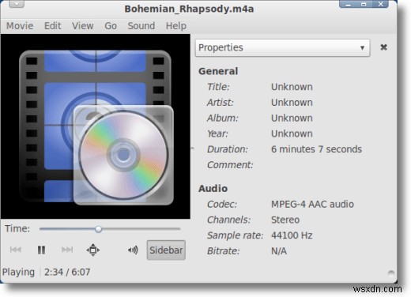The width and height of the screenshot is (411, 297).
Task: Skip to the next track
Action: [x=67, y=250]
